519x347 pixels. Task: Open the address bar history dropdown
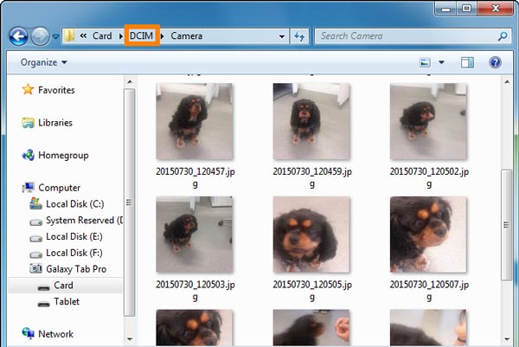coord(282,36)
